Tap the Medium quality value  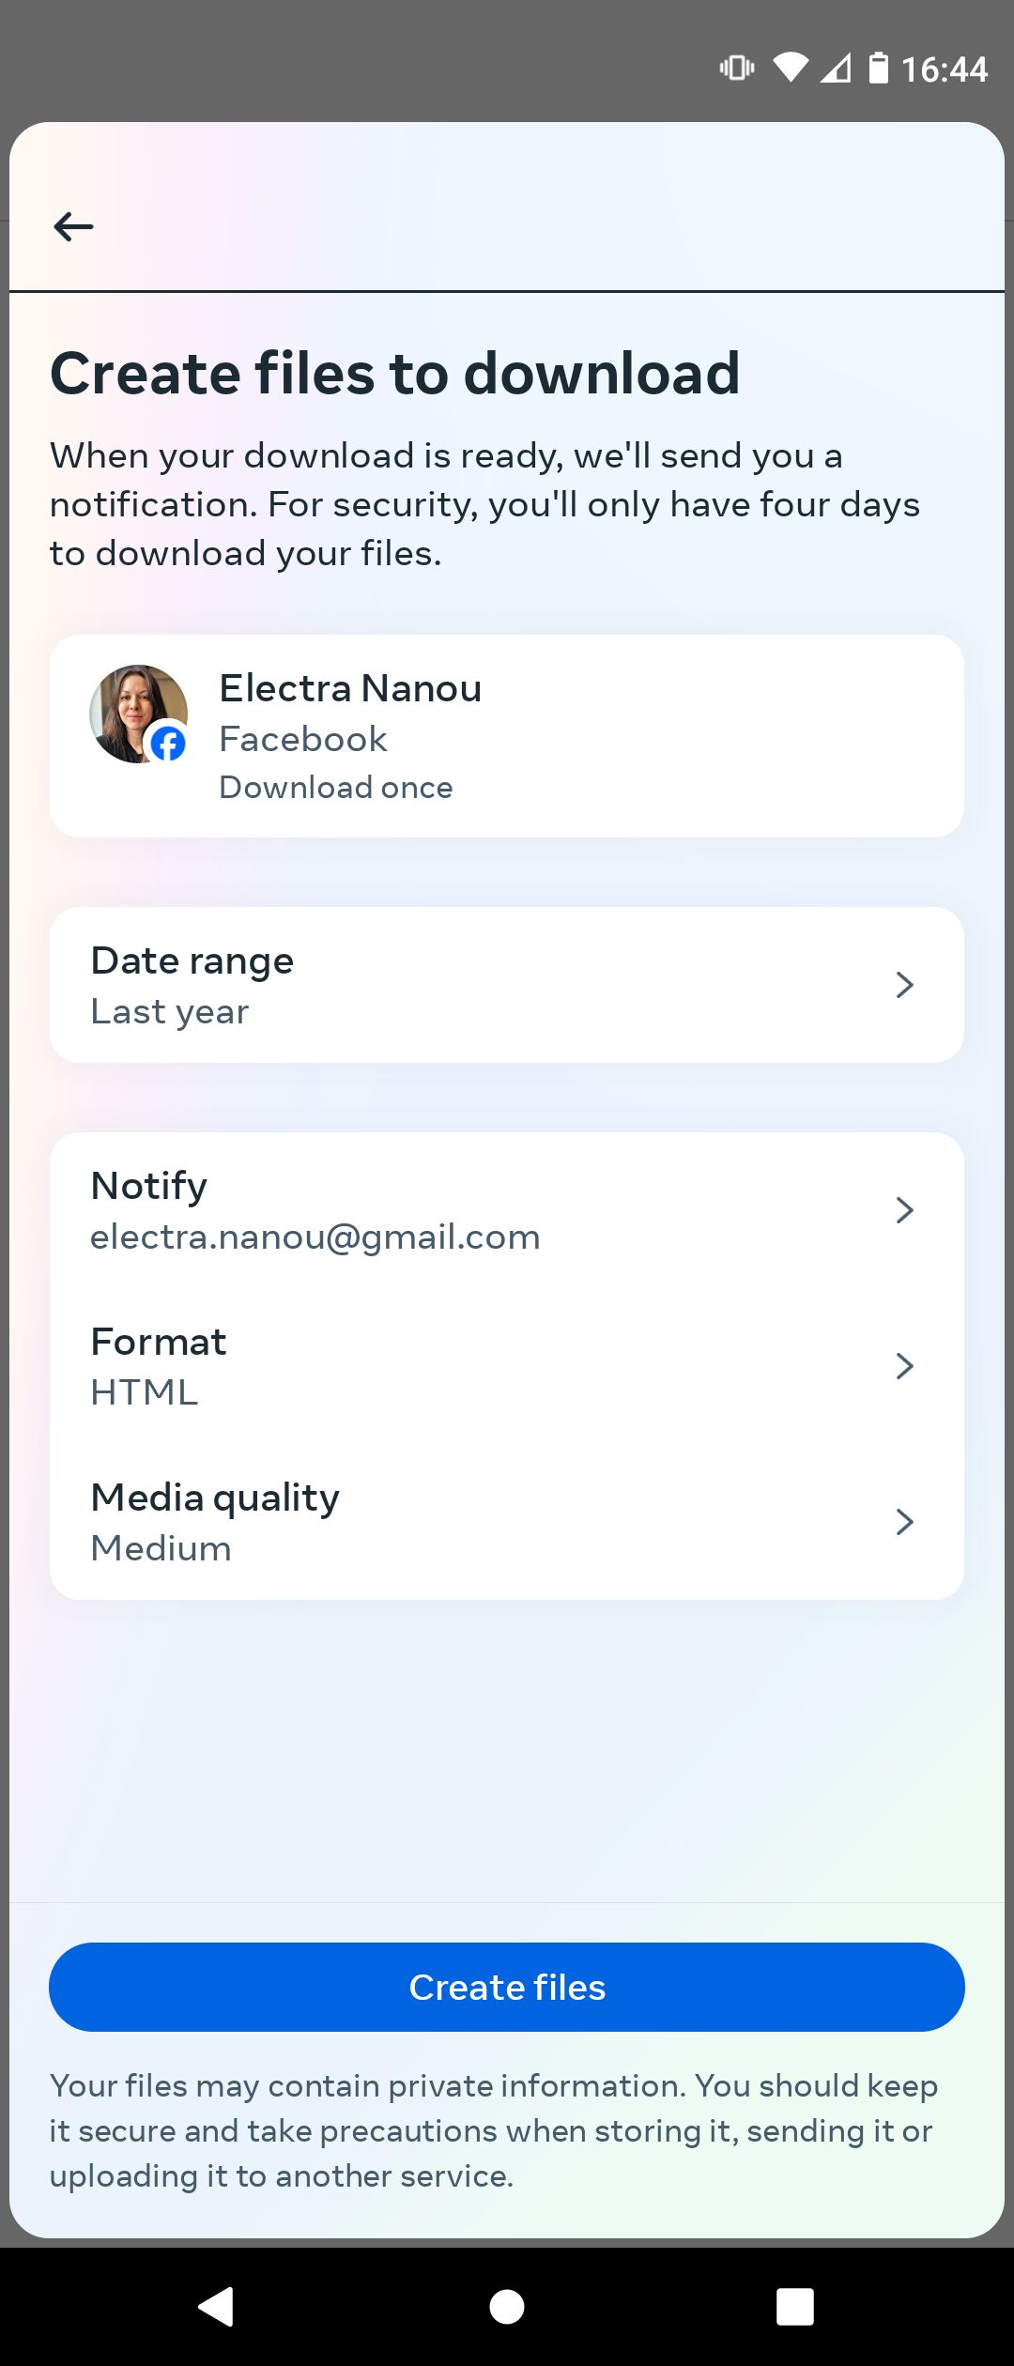click(161, 1548)
